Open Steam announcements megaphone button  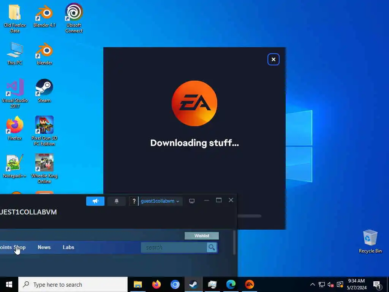click(x=95, y=201)
